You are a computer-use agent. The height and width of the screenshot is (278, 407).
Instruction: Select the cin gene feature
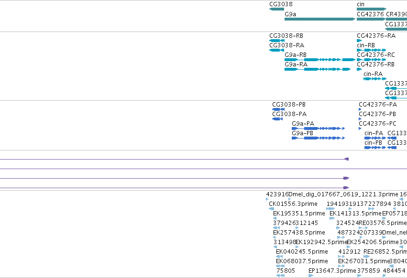coord(372,9)
